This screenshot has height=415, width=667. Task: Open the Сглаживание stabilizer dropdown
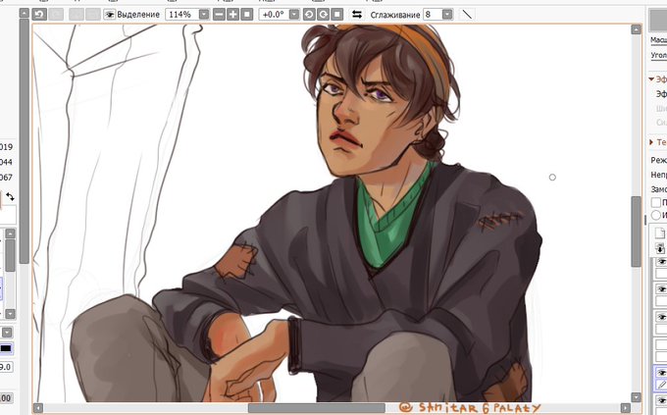coord(447,15)
